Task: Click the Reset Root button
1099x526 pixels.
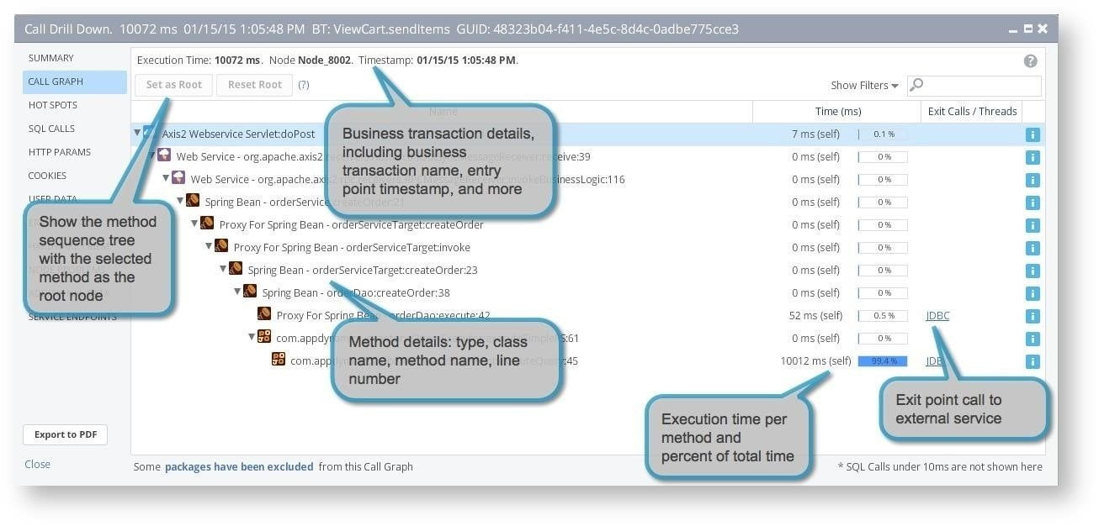Action: pos(254,85)
